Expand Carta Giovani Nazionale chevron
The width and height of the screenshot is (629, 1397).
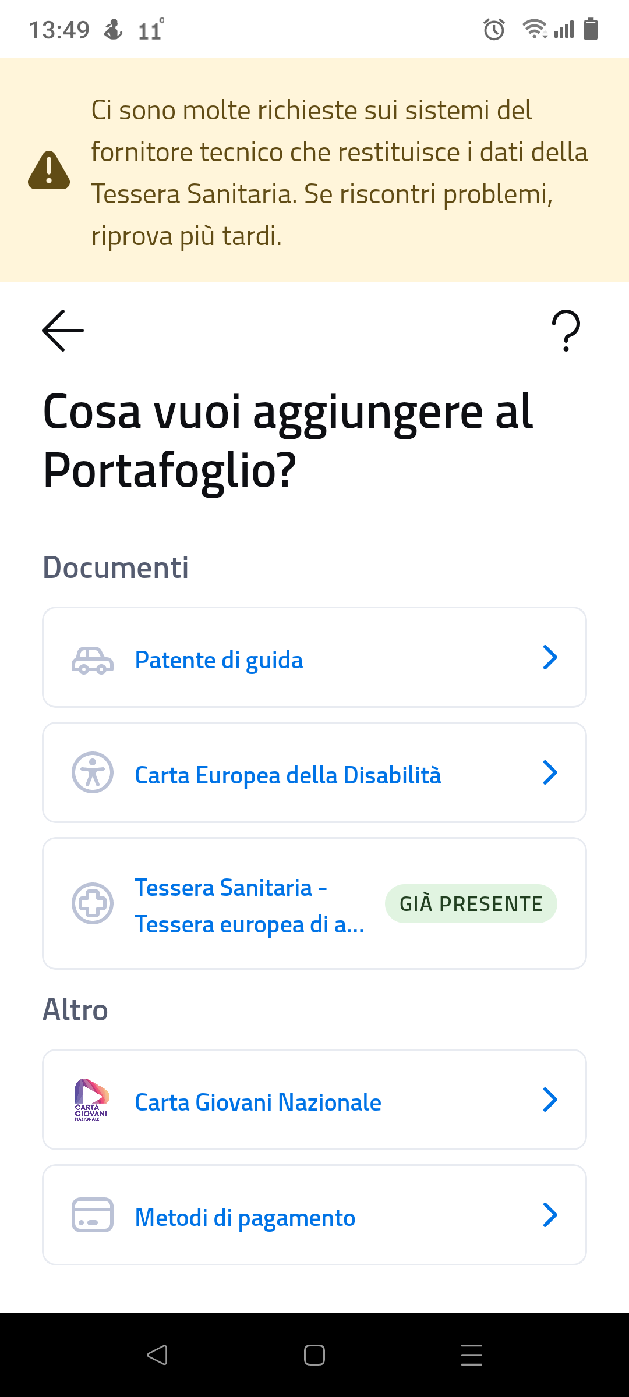550,1100
